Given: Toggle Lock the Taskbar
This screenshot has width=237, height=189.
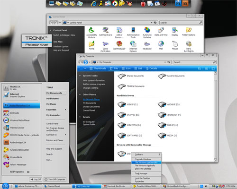Looking at the screenshot, I should click(146, 178).
